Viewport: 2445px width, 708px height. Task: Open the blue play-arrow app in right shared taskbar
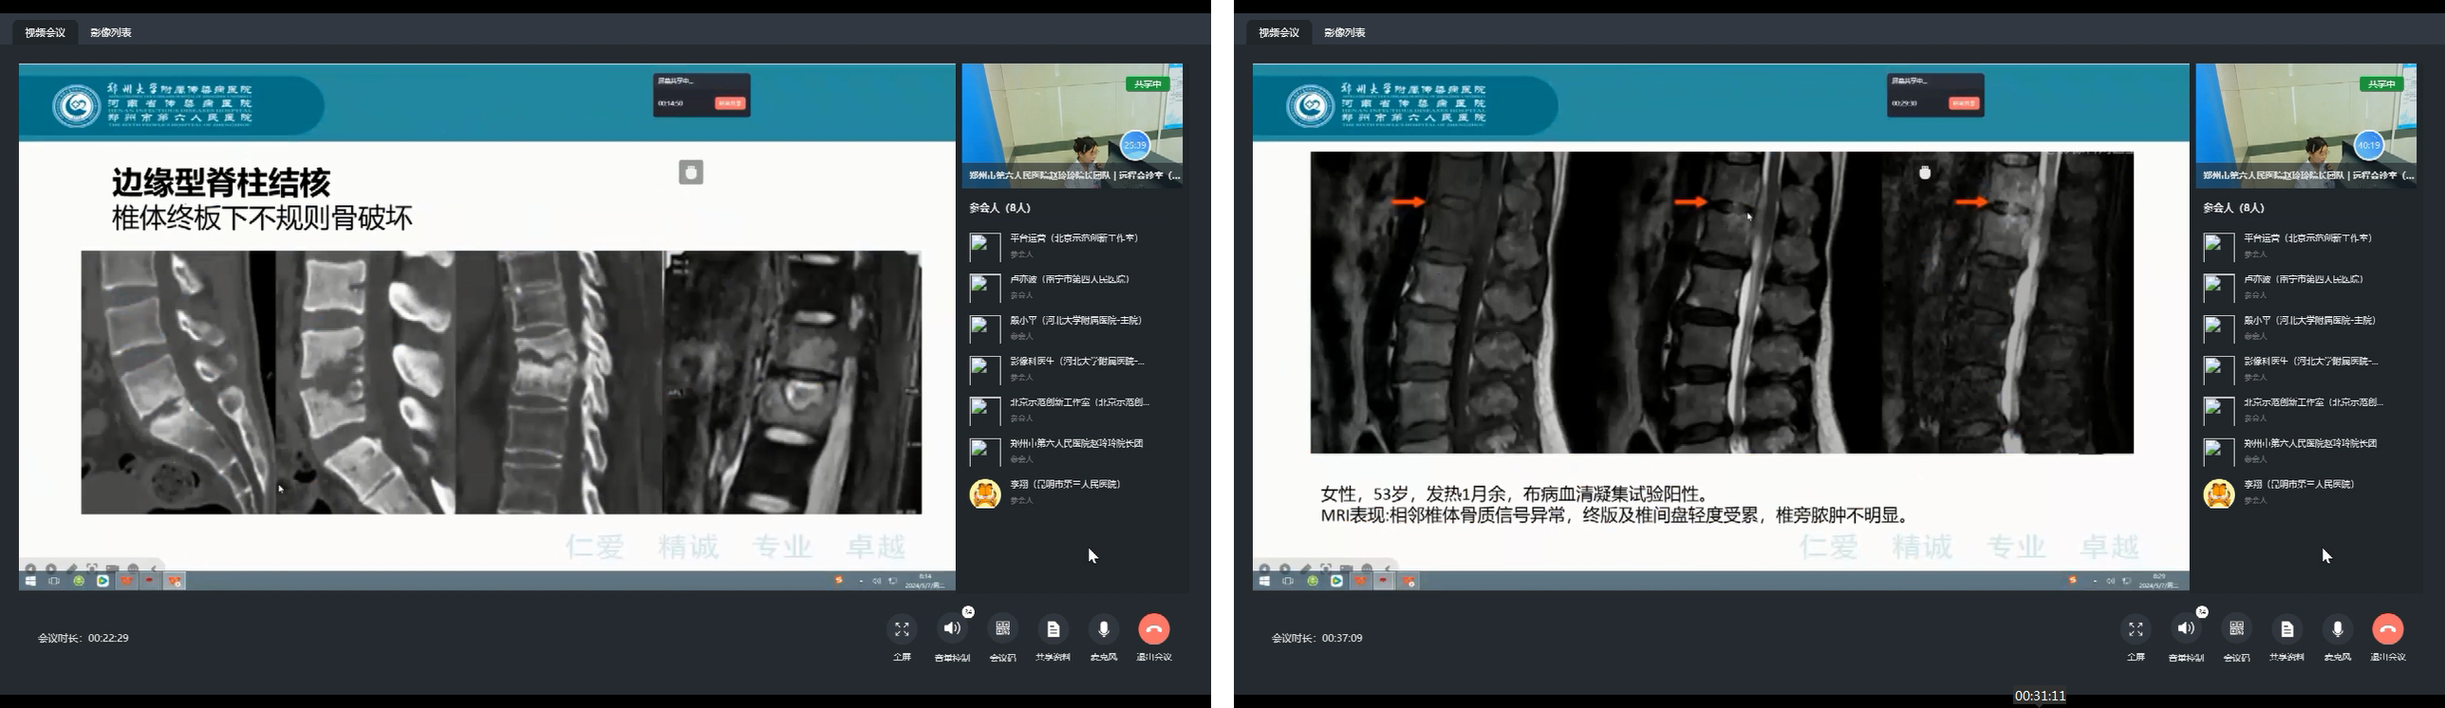coord(1336,581)
